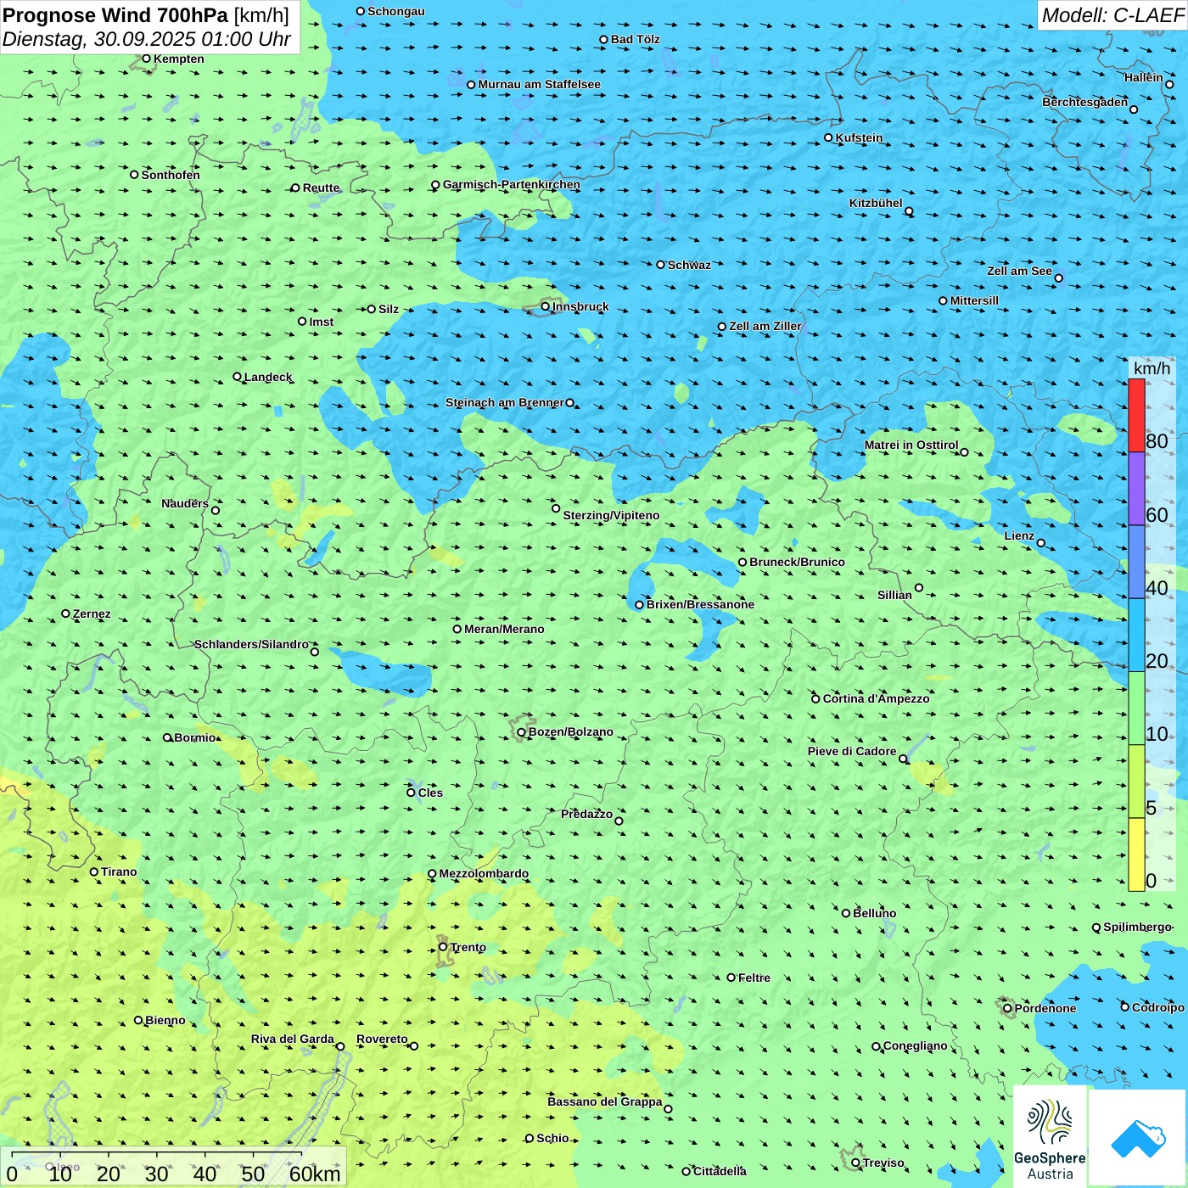
Task: Click the Rovereto label
Action: tap(382, 1039)
